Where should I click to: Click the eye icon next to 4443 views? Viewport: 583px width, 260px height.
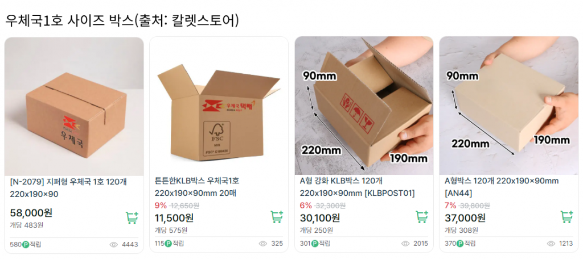pyautogui.click(x=114, y=245)
